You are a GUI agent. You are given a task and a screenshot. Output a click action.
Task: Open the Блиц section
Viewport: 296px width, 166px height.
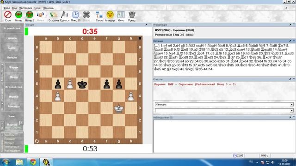tap(12, 47)
